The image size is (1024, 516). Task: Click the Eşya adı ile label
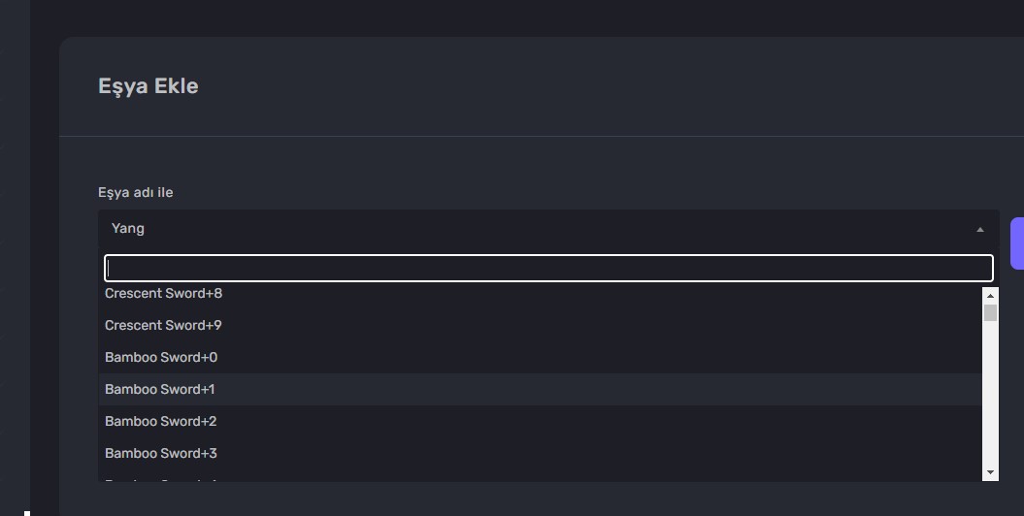pos(135,192)
